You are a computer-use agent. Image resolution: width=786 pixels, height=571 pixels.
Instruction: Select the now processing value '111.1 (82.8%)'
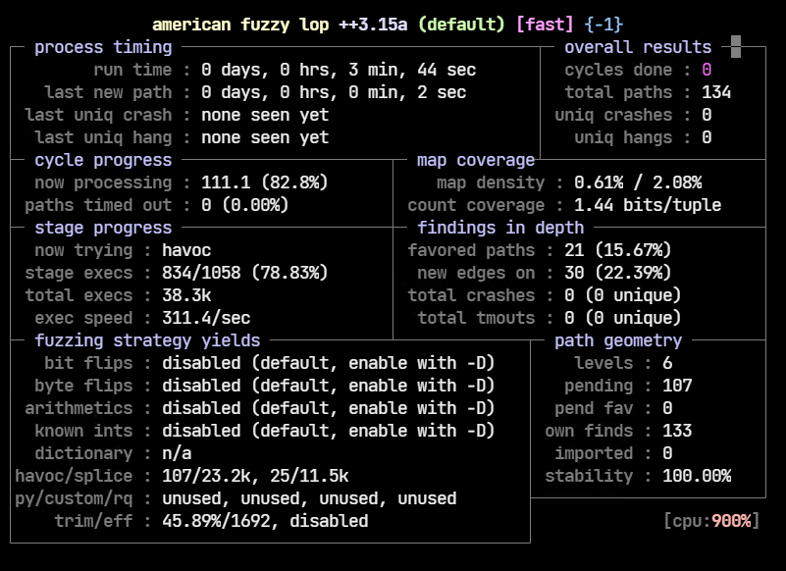pyautogui.click(x=265, y=182)
